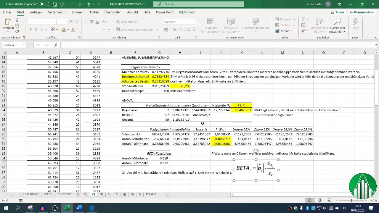Open the Power Pivot tab
379x213 pixels.
pos(165,12)
